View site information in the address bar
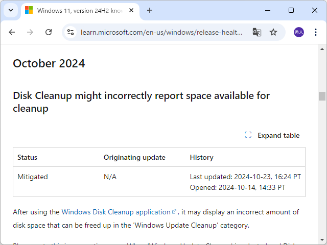 tap(71, 32)
